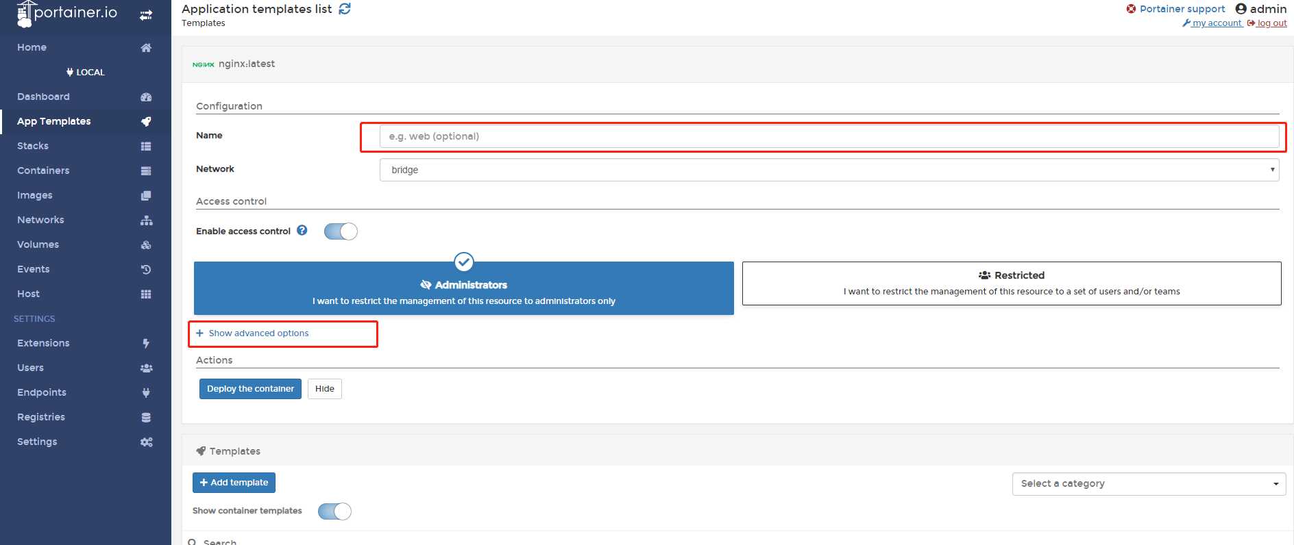Toggle Enable access control switch
Viewport: 1294px width, 545px height.
(x=341, y=231)
